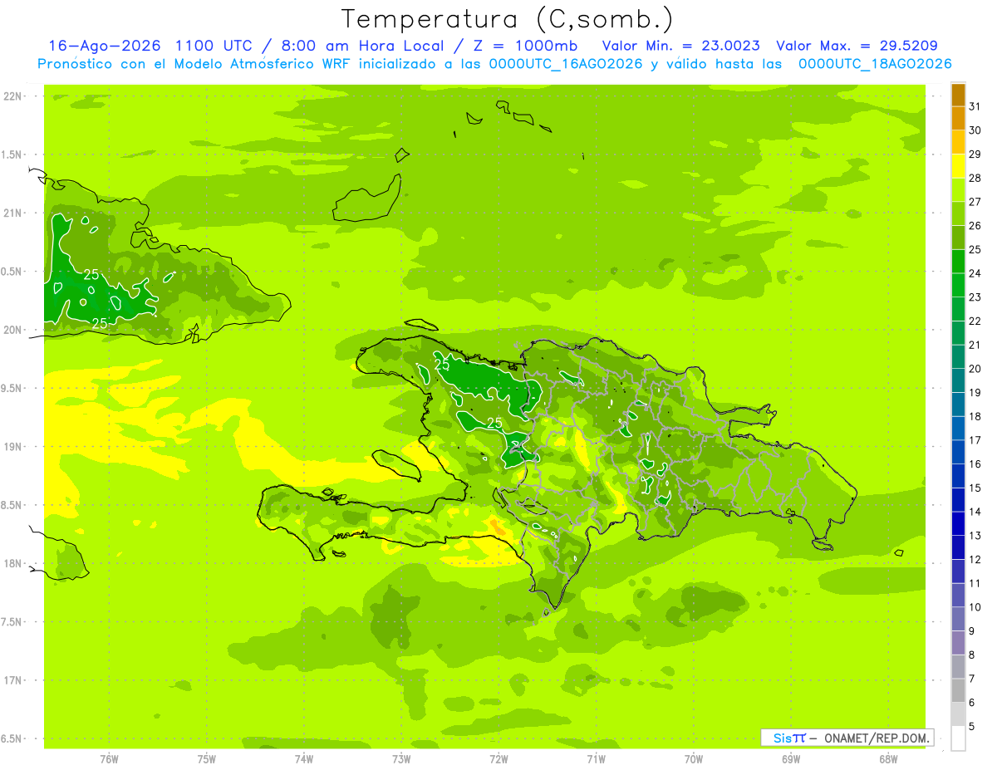Click the 76W longitude label
Viewport: 997px width, 770px height.
[x=109, y=759]
